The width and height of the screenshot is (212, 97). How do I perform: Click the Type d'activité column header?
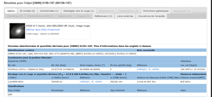pyautogui.click(x=117, y=90)
